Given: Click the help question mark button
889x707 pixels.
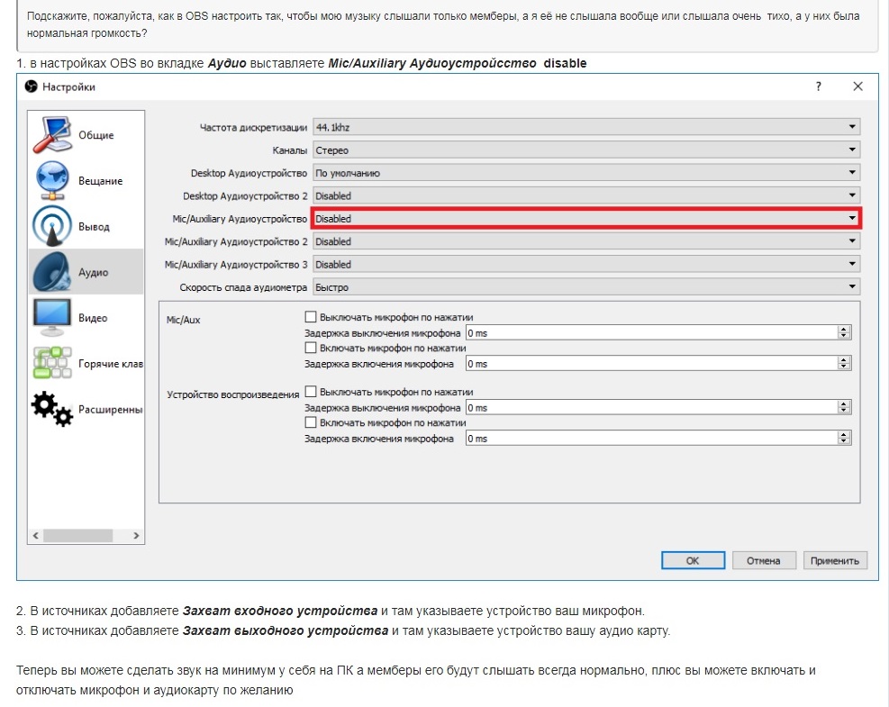Looking at the screenshot, I should coord(818,86).
